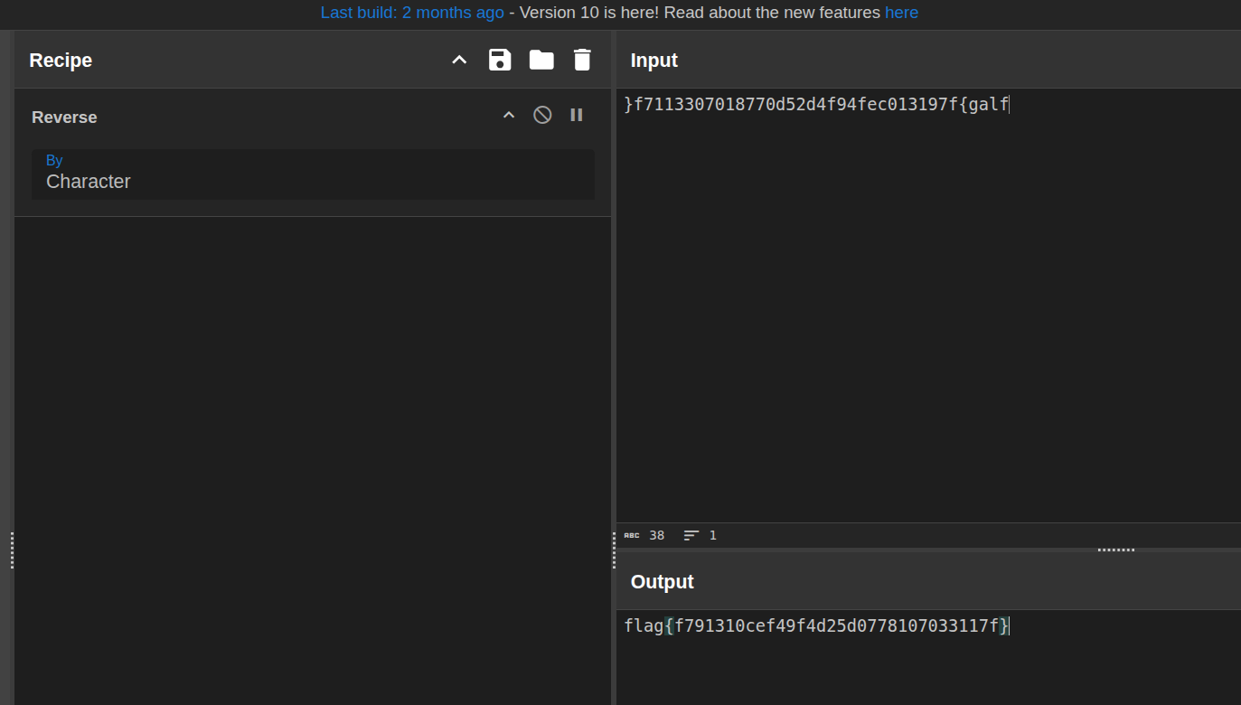Click the left edge drag handle
This screenshot has height=705, width=1241.
click(12, 553)
